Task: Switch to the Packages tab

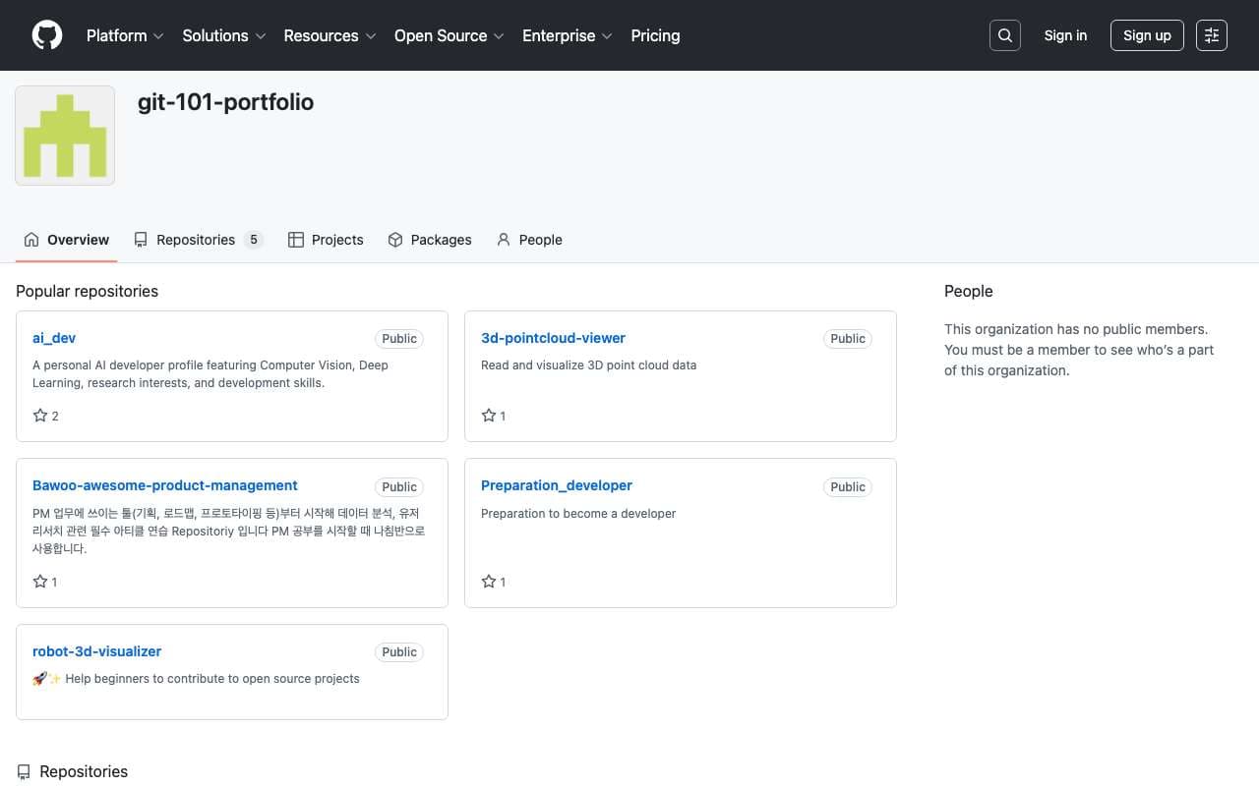Action: 430,240
